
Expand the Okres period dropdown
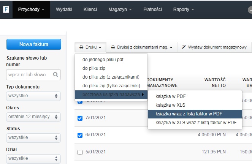pyautogui.click(x=33, y=117)
